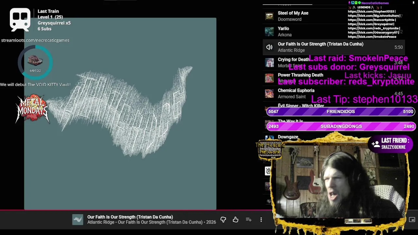Screen dimensions: 418x235
Task: Click the FRIENDIDOS goal progress bar
Action: [x=341, y=112]
